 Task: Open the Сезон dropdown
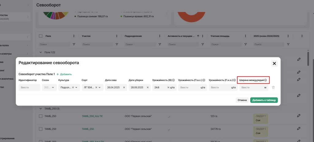[49, 87]
